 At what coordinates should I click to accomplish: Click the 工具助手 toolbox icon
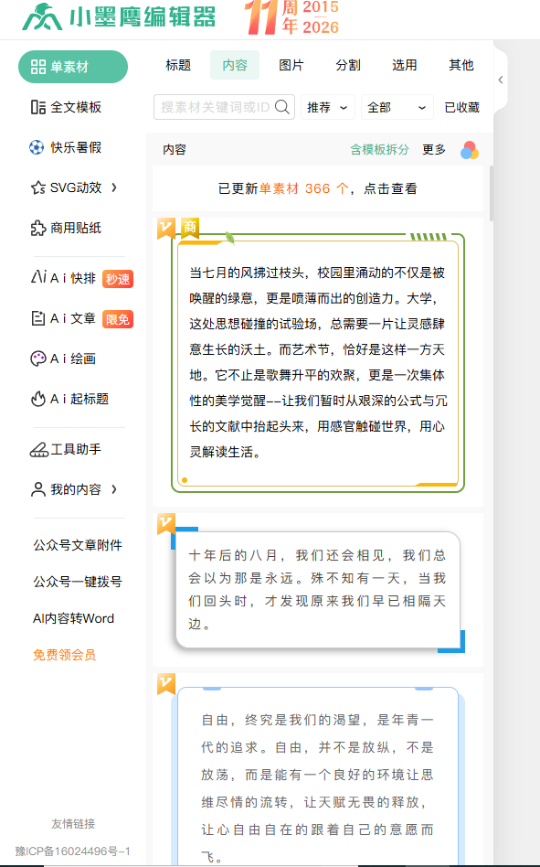(x=39, y=450)
